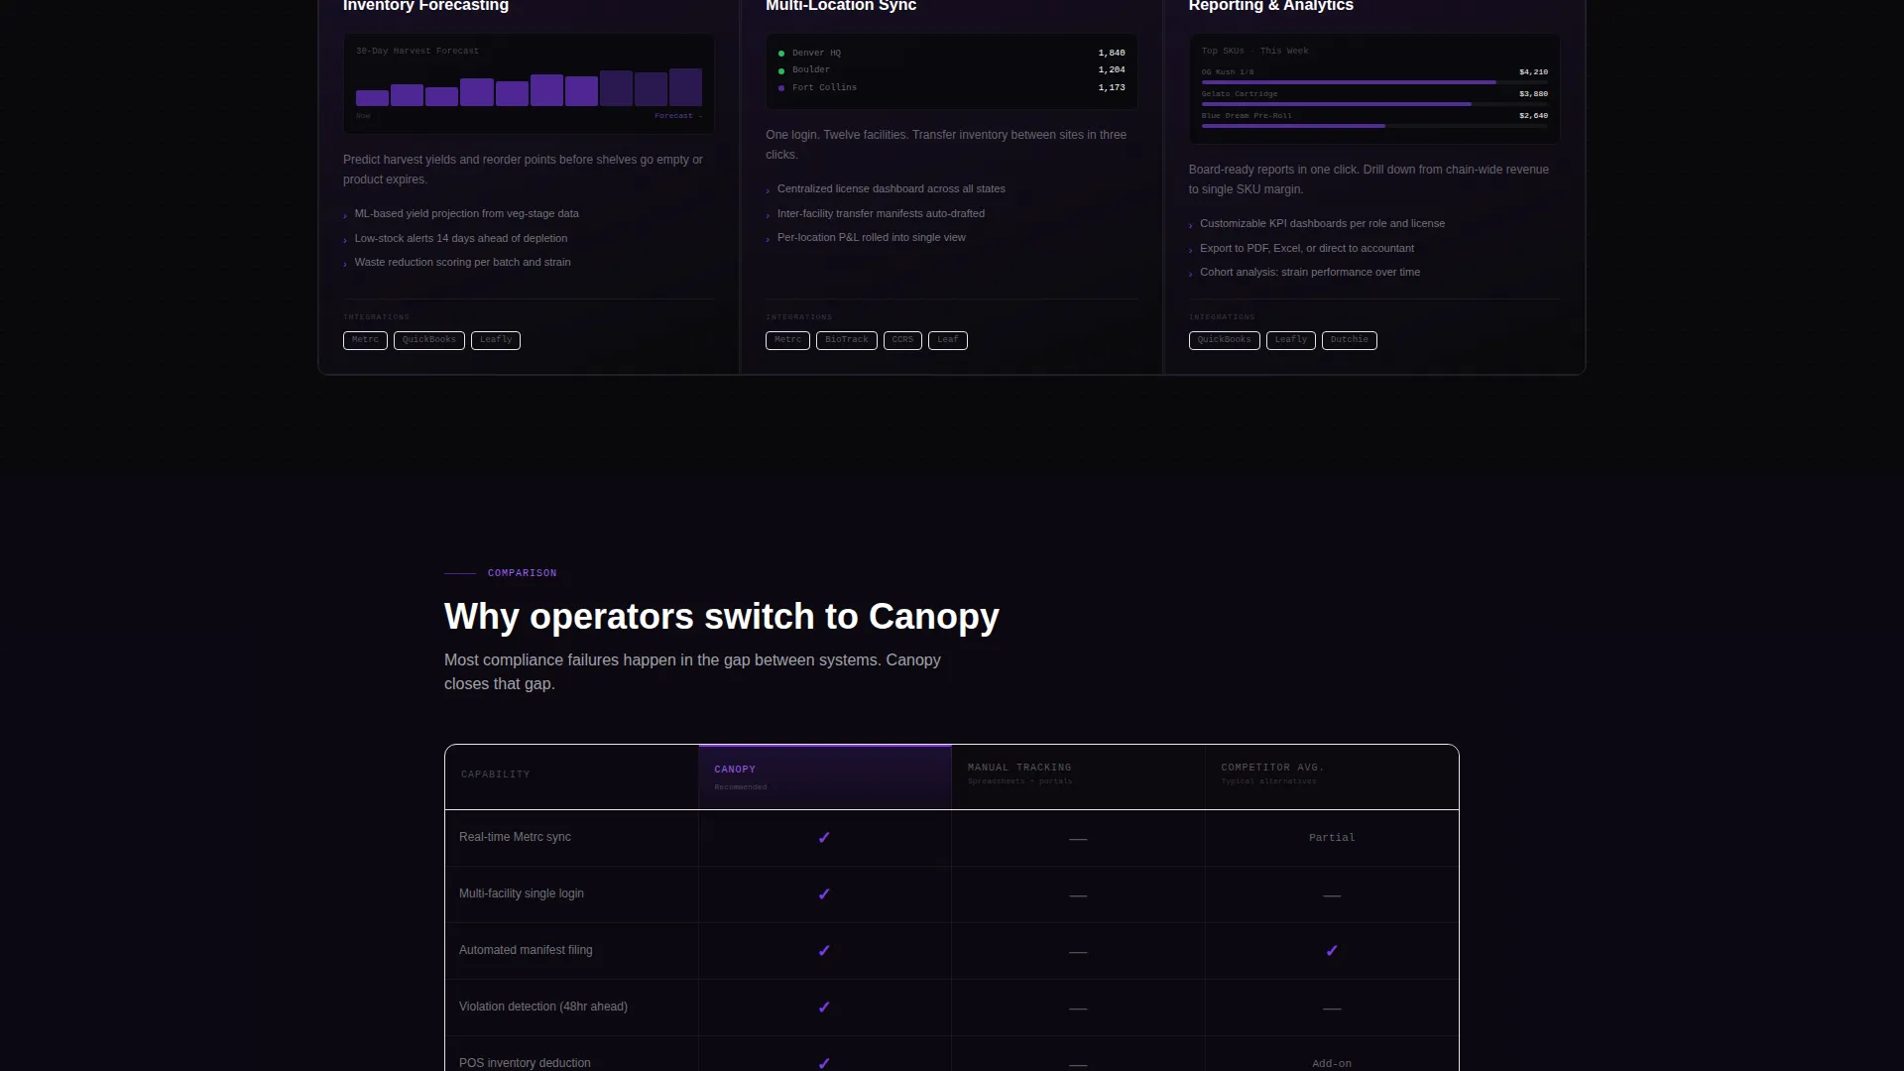Click the CANOPY Recommended column header
This screenshot has width=1904, height=1071.
[825, 776]
